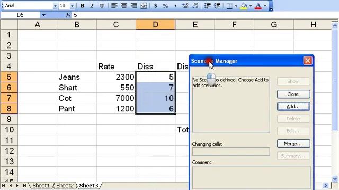Expand the borders dropdown arrow
This screenshot has width=339, height=190.
[x=236, y=6]
